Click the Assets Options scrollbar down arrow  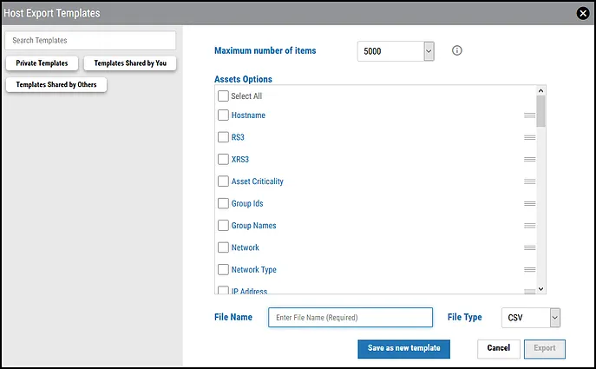[540, 289]
